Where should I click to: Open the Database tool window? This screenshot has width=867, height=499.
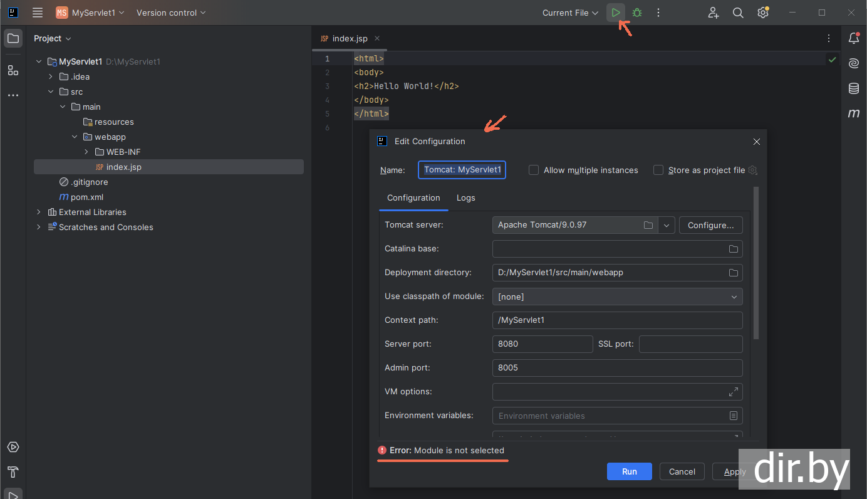pos(853,88)
